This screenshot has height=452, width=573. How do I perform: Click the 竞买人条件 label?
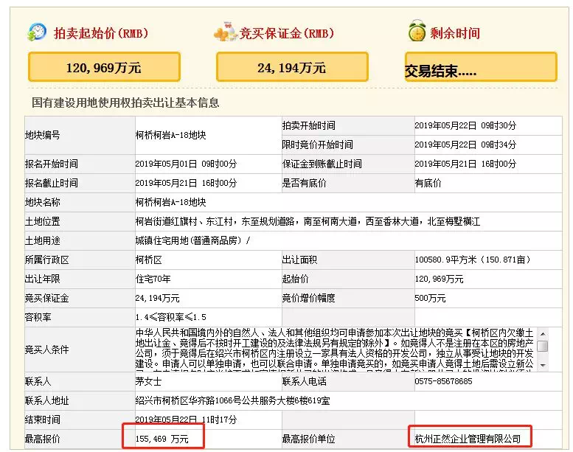pyautogui.click(x=46, y=350)
